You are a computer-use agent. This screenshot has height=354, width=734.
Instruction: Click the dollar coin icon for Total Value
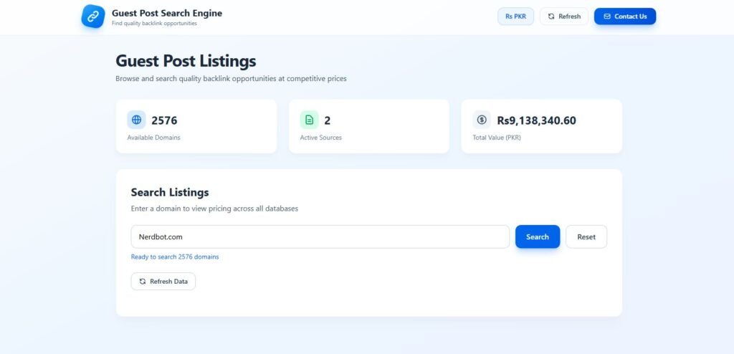click(x=482, y=120)
